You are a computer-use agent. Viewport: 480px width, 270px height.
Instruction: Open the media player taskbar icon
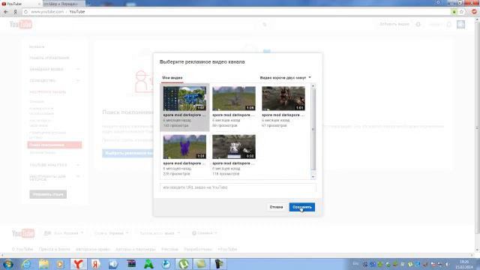click(60, 264)
